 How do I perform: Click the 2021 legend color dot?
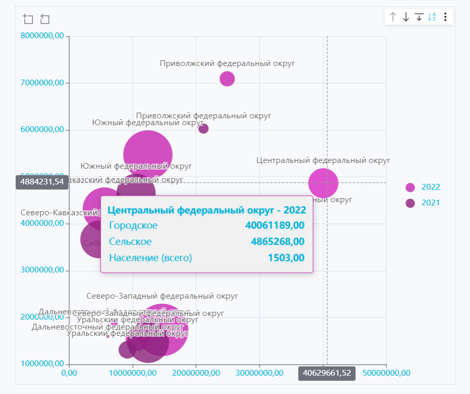pos(410,203)
